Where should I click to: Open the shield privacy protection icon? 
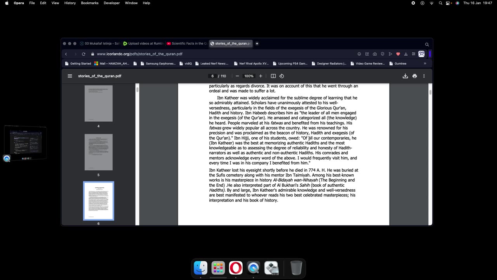click(382, 54)
